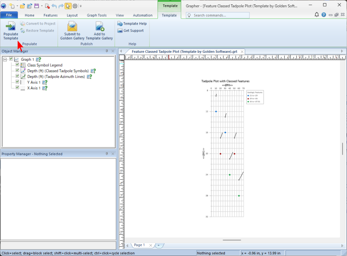The width and height of the screenshot is (347, 256).
Task: Open the Graph Tools ribbon tab
Action: coord(97,15)
